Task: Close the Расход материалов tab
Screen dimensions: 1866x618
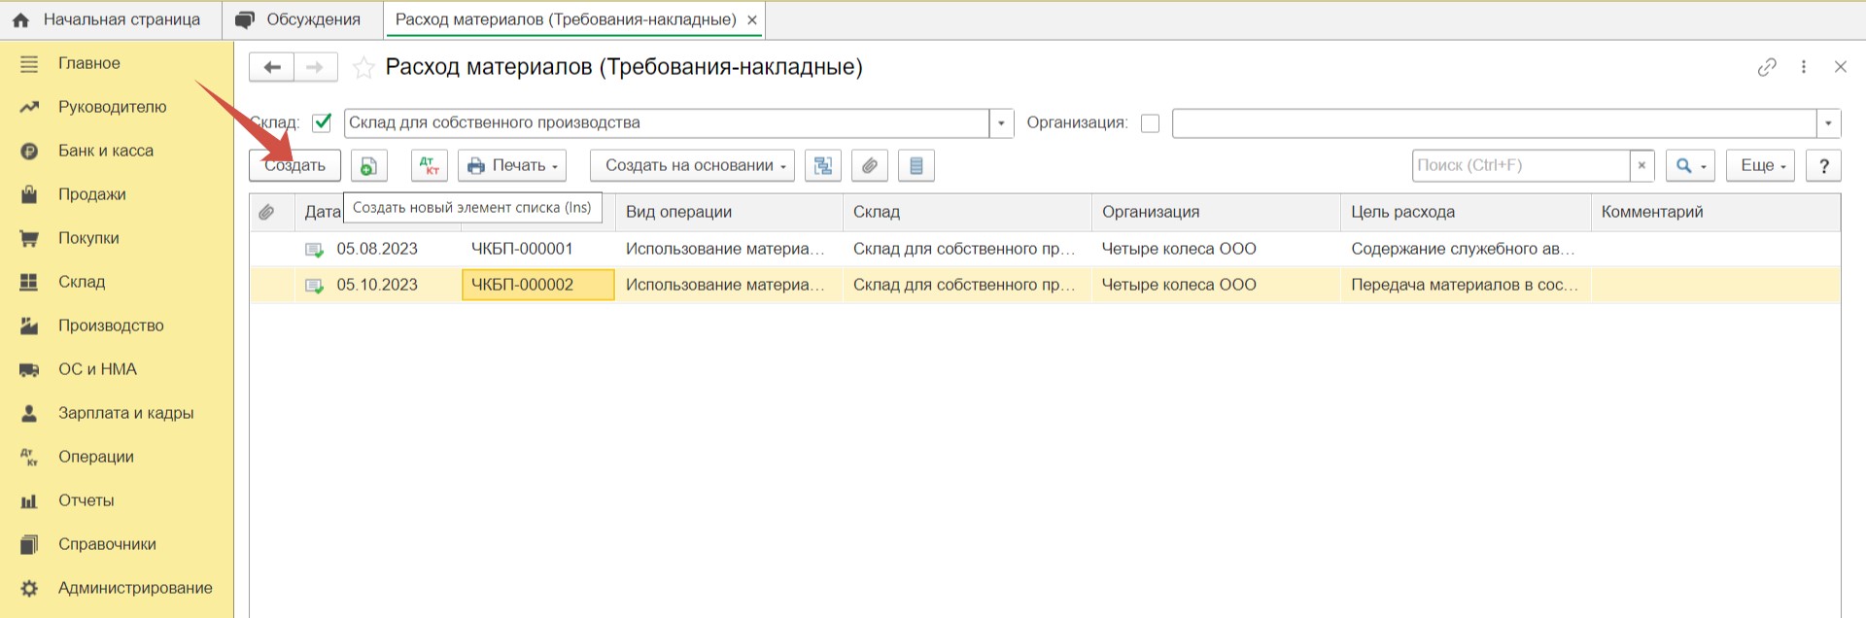Action: (x=752, y=19)
